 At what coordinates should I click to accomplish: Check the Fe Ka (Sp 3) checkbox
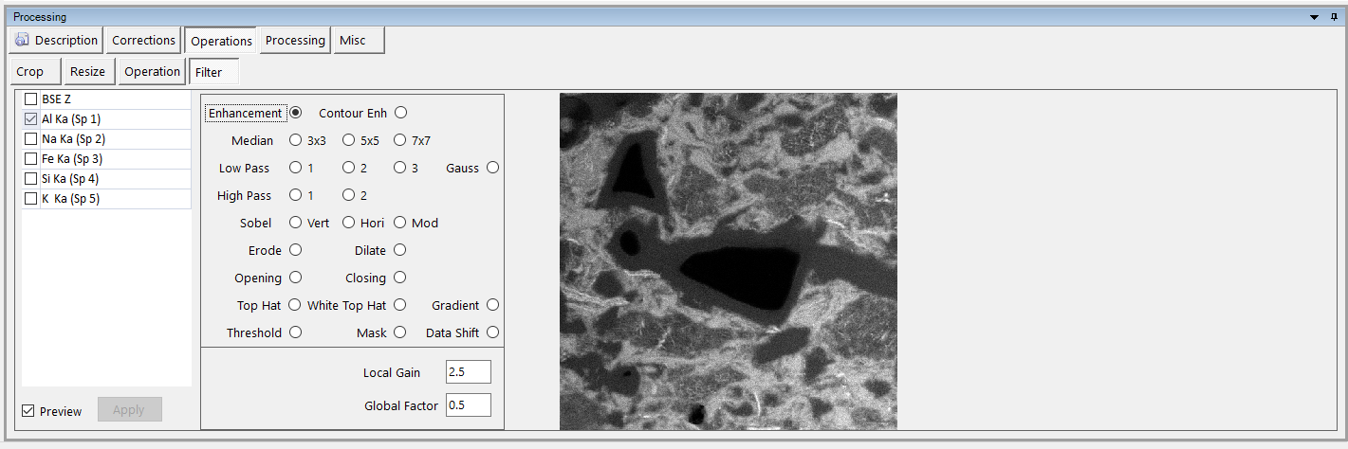click(x=31, y=159)
